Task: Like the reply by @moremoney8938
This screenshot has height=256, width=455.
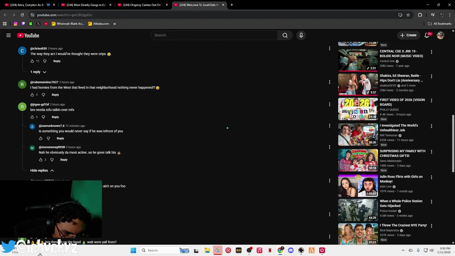Action: pyautogui.click(x=41, y=160)
